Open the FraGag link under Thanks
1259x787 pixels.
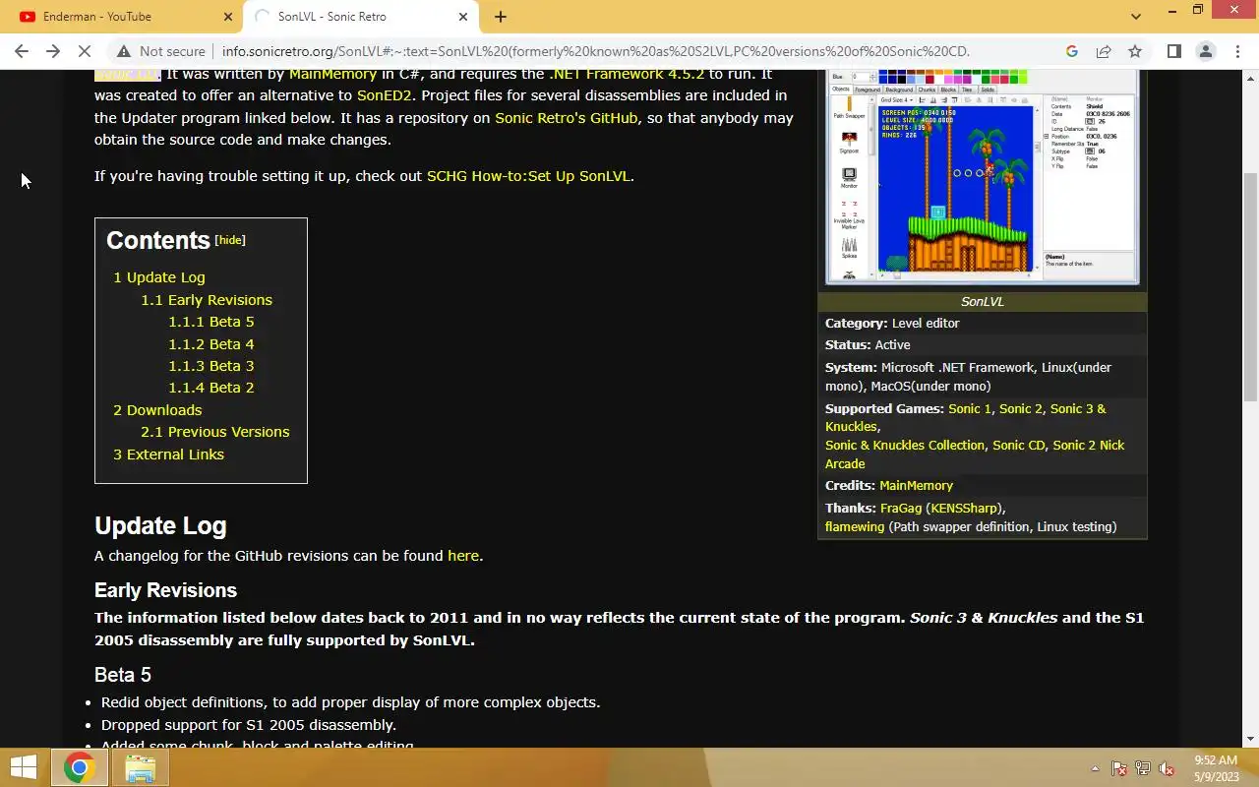[x=901, y=509]
